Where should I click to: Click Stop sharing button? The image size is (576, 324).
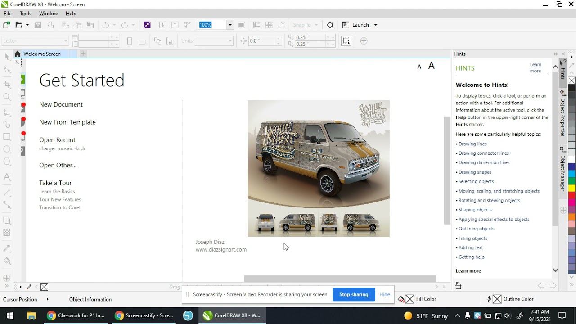click(x=354, y=294)
